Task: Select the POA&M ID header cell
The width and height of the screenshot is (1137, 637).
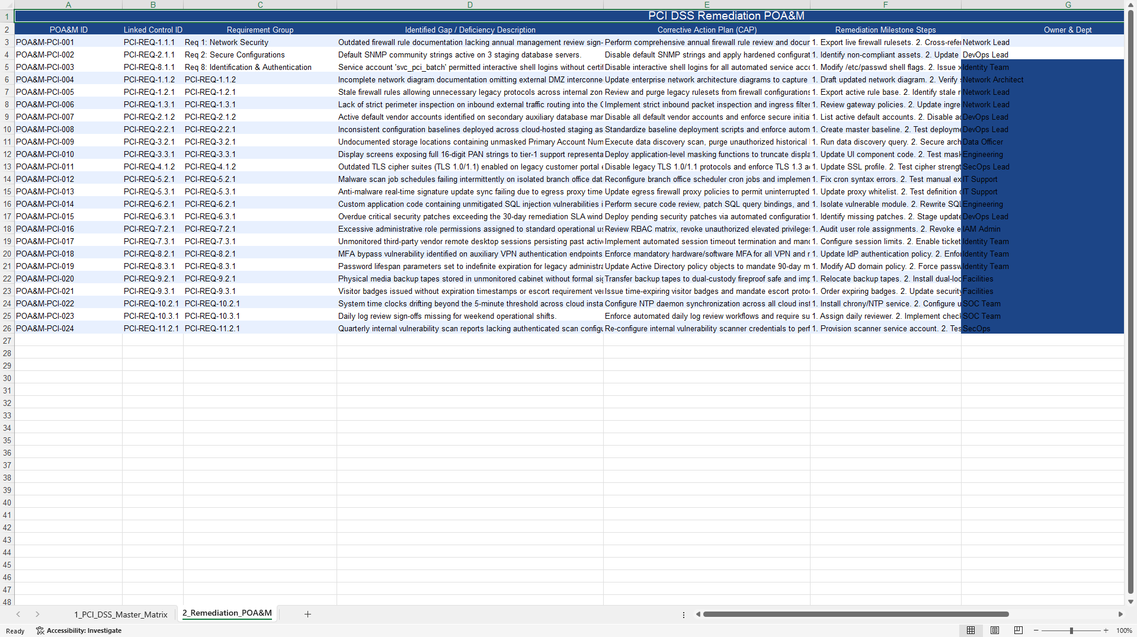Action: 68,30
